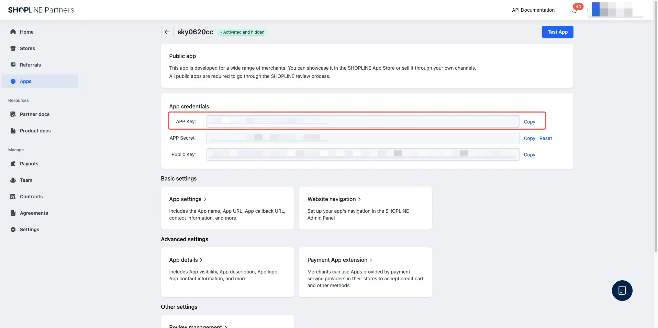
Task: Click the Public Key field
Action: click(363, 154)
